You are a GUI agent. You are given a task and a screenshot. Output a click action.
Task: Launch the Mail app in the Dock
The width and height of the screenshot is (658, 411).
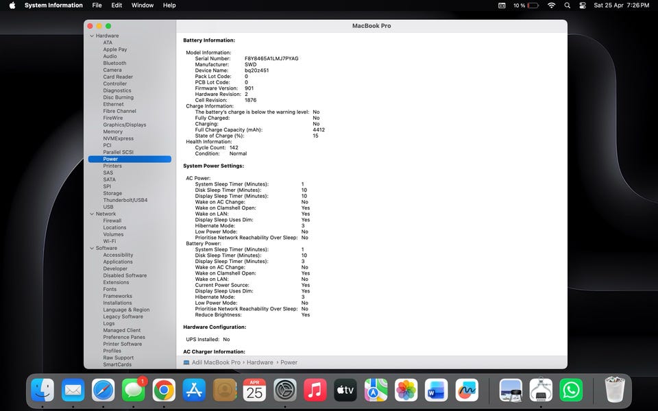(73, 390)
